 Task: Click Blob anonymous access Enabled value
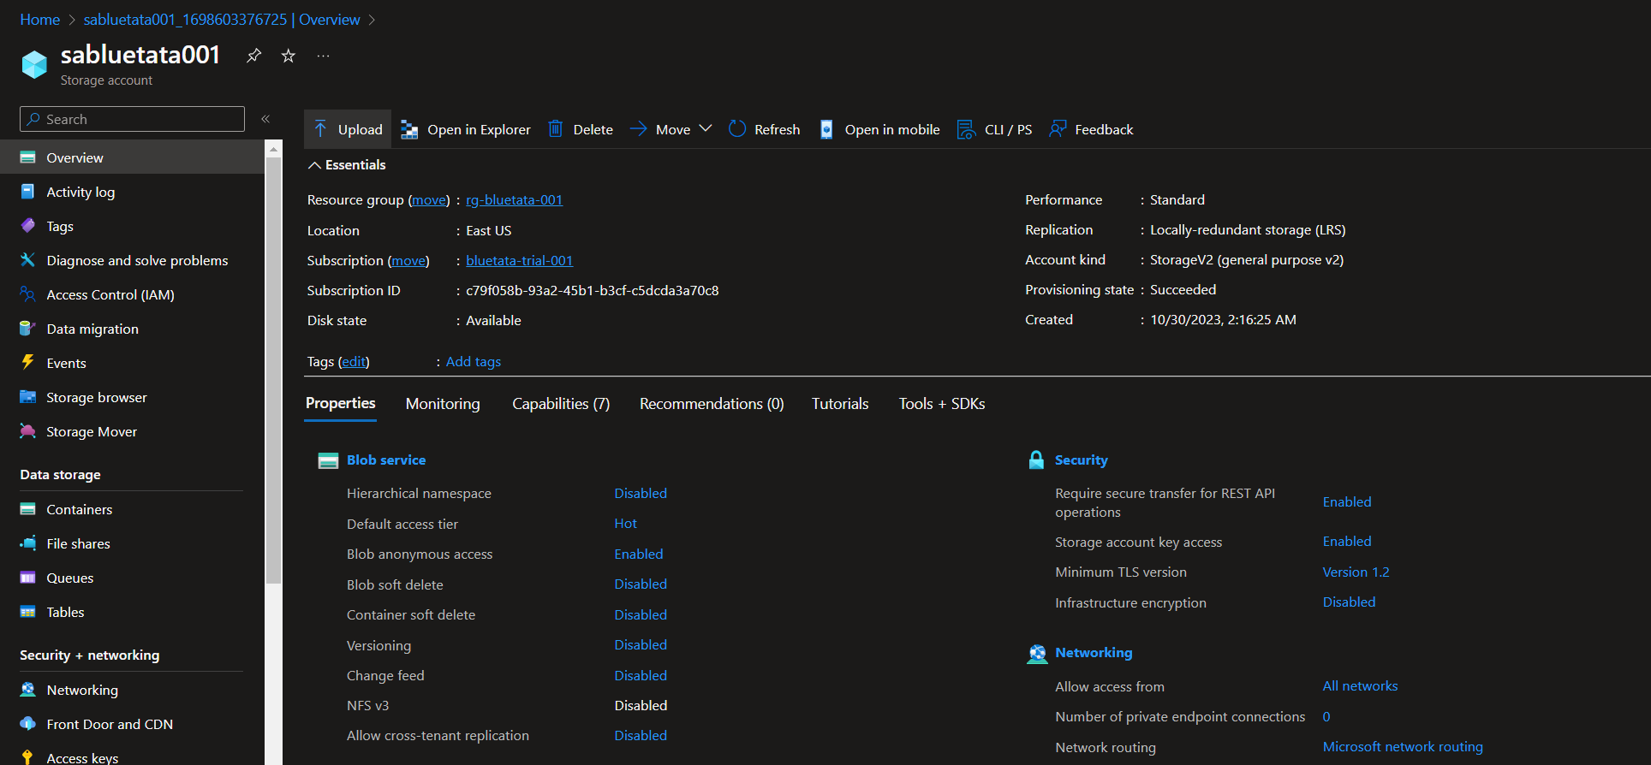pyautogui.click(x=639, y=554)
